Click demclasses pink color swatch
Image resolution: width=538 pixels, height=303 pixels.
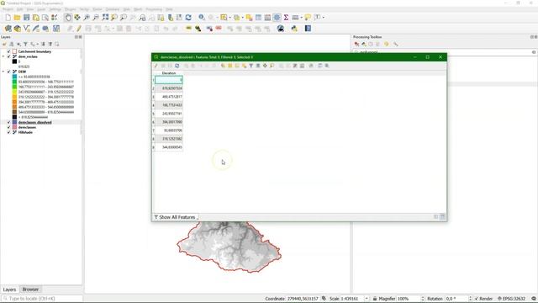(x=14, y=127)
